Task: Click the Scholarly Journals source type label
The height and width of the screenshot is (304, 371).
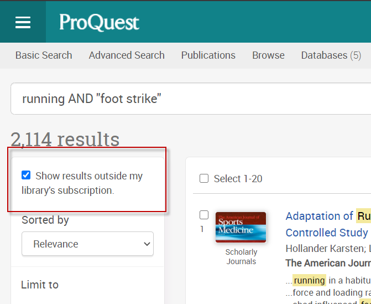Action: [x=241, y=256]
